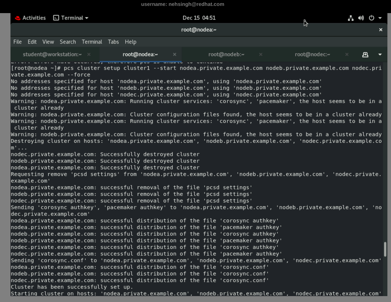Image resolution: width=391 pixels, height=302 pixels.
Task: Open the File menu
Action: coord(17,42)
